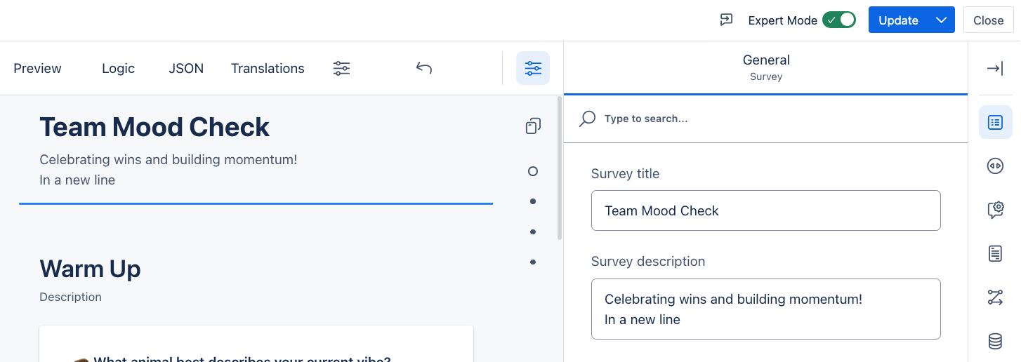
Task: Open the document pages category in sidebar
Action: [995, 253]
